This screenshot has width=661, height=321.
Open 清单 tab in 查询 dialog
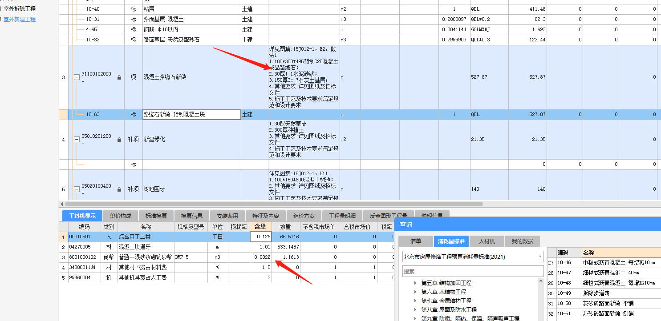click(415, 241)
